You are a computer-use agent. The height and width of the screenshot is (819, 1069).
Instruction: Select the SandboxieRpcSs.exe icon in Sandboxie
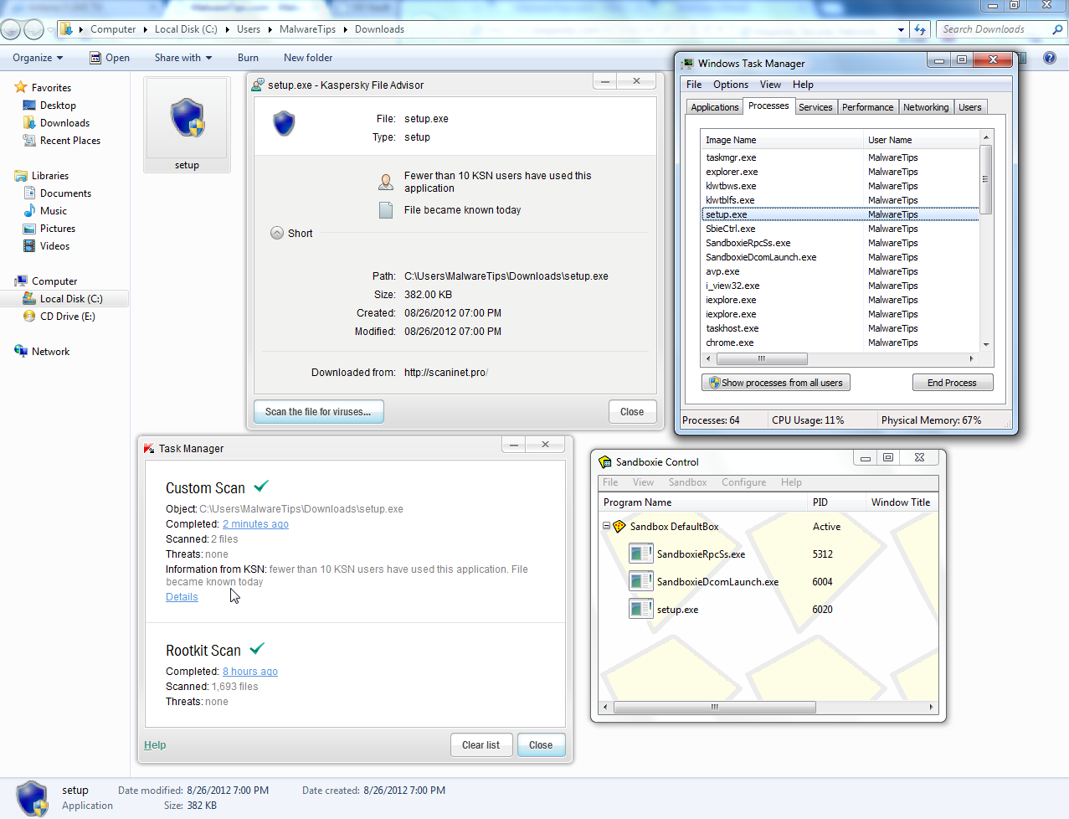[x=641, y=554]
